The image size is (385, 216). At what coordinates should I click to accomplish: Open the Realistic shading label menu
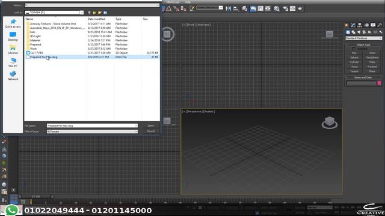(209, 112)
